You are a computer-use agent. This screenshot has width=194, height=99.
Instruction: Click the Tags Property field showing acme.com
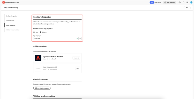point(56,39)
